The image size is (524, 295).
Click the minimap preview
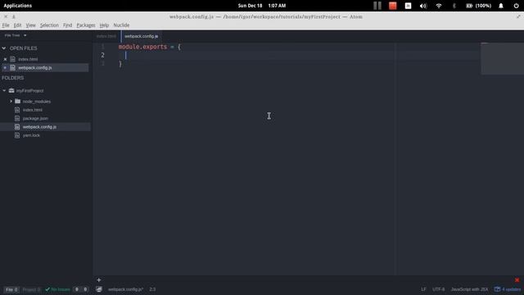502,58
